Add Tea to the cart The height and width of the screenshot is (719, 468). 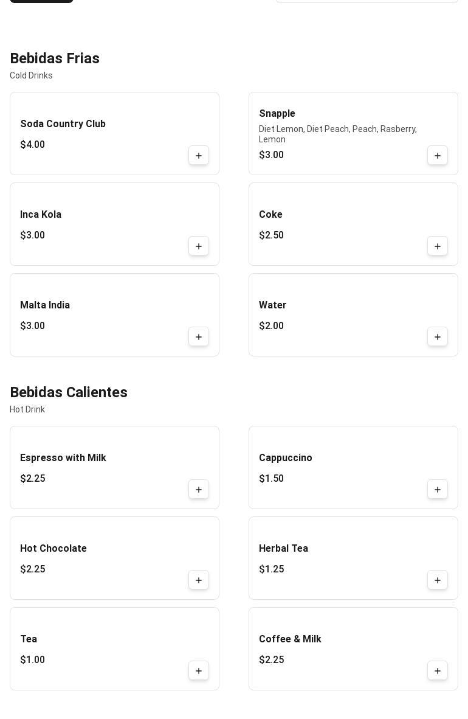click(x=199, y=671)
